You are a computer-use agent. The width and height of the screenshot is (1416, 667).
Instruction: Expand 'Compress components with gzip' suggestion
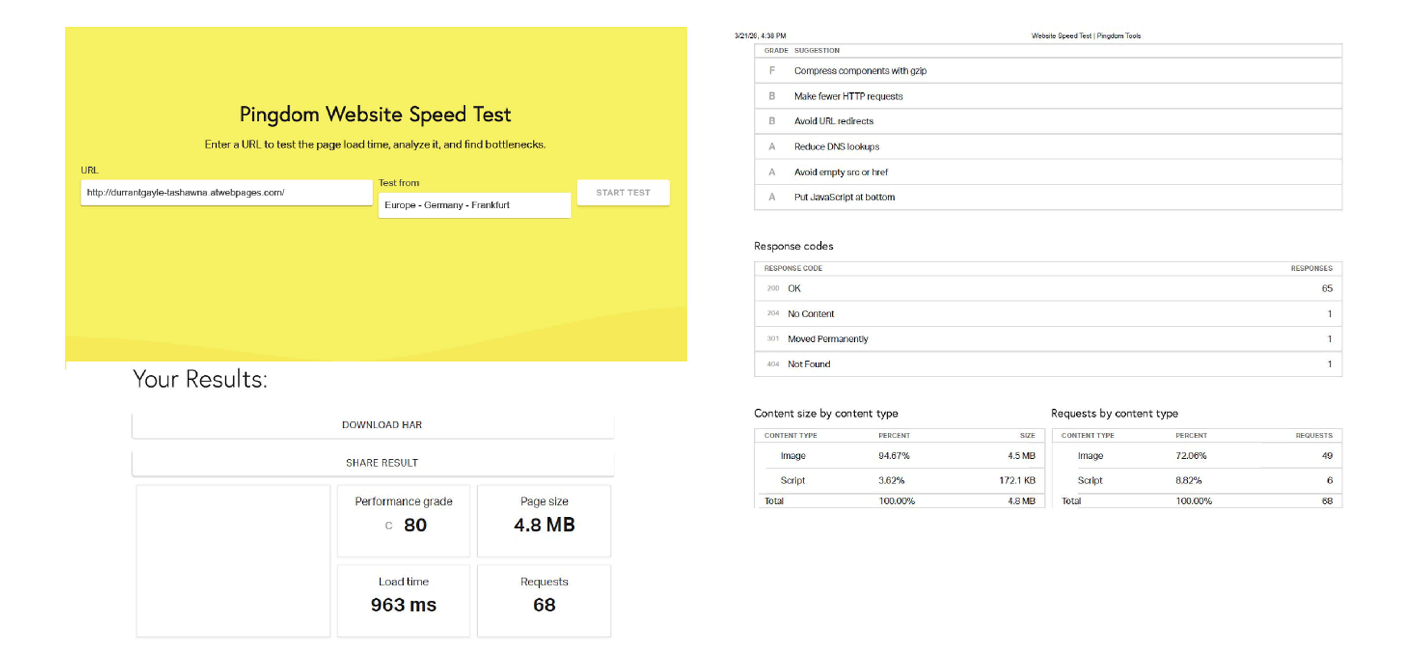1048,71
